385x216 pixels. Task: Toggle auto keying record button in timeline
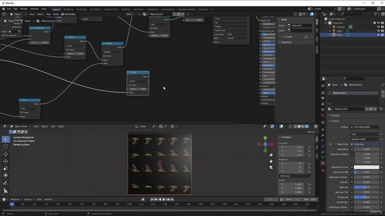click(143, 199)
